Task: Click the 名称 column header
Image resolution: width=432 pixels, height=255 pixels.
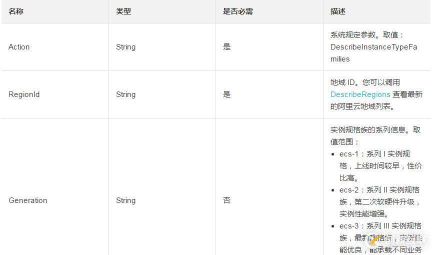Action: [16, 11]
